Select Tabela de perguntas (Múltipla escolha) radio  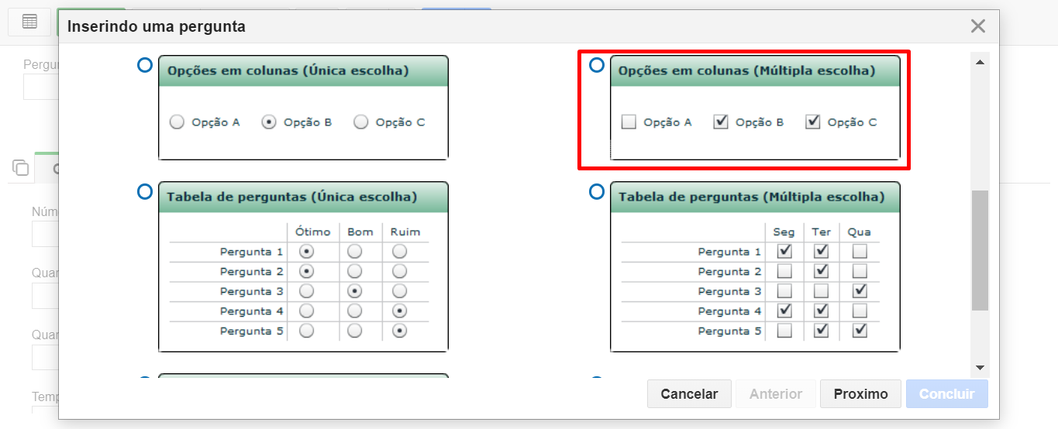(597, 191)
